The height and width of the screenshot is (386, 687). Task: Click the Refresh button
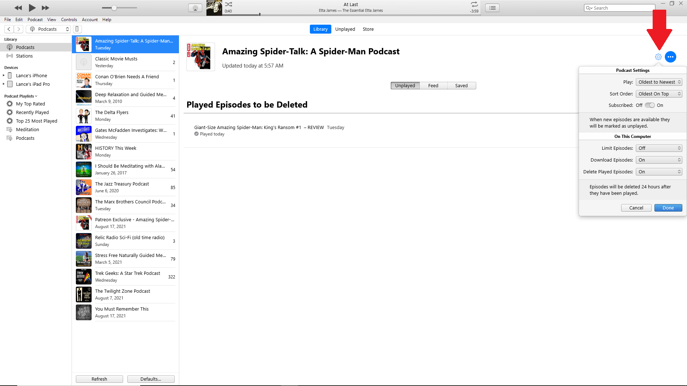(x=99, y=379)
